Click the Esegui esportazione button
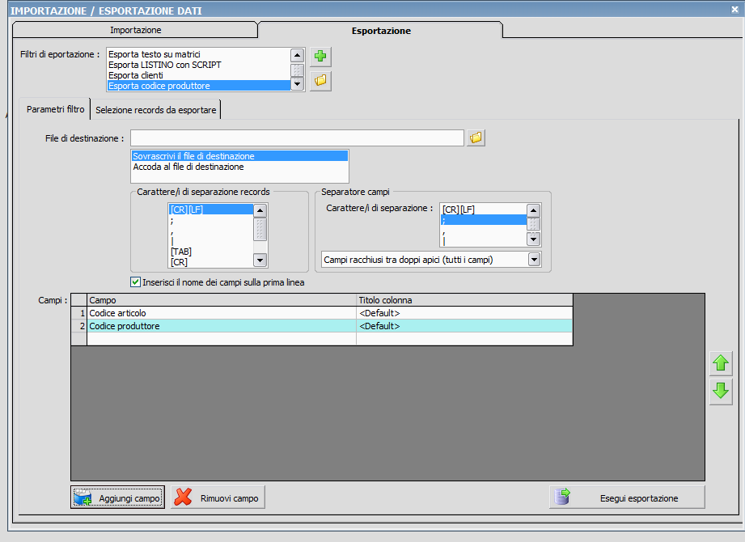745x542 pixels. tap(627, 498)
